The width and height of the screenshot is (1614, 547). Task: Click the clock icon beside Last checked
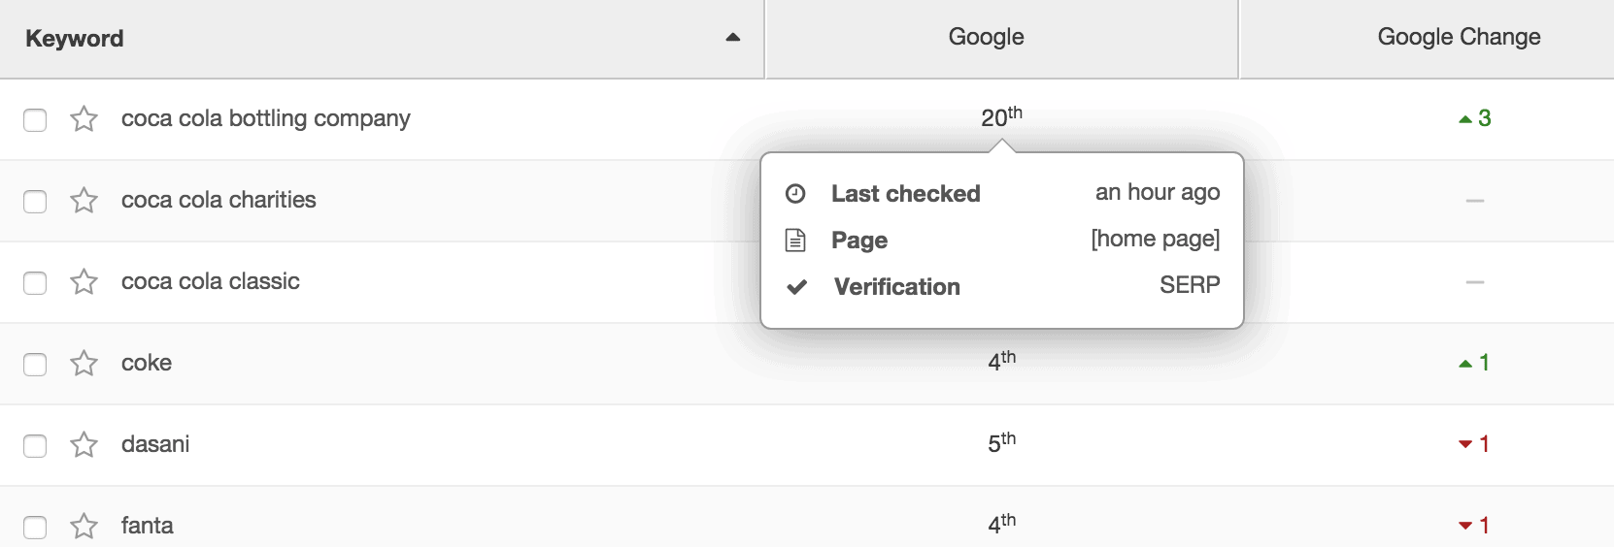tap(795, 194)
